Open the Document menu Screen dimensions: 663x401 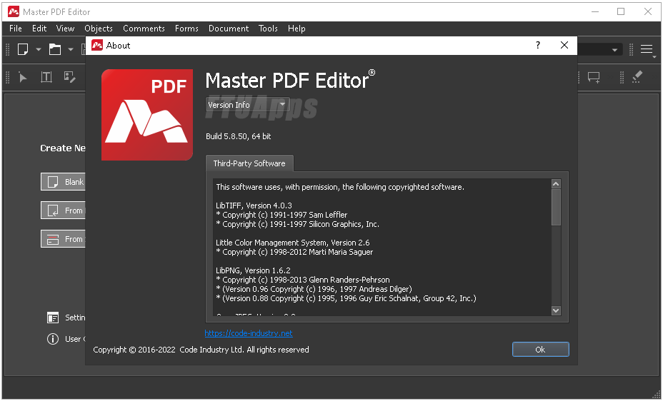coord(229,29)
